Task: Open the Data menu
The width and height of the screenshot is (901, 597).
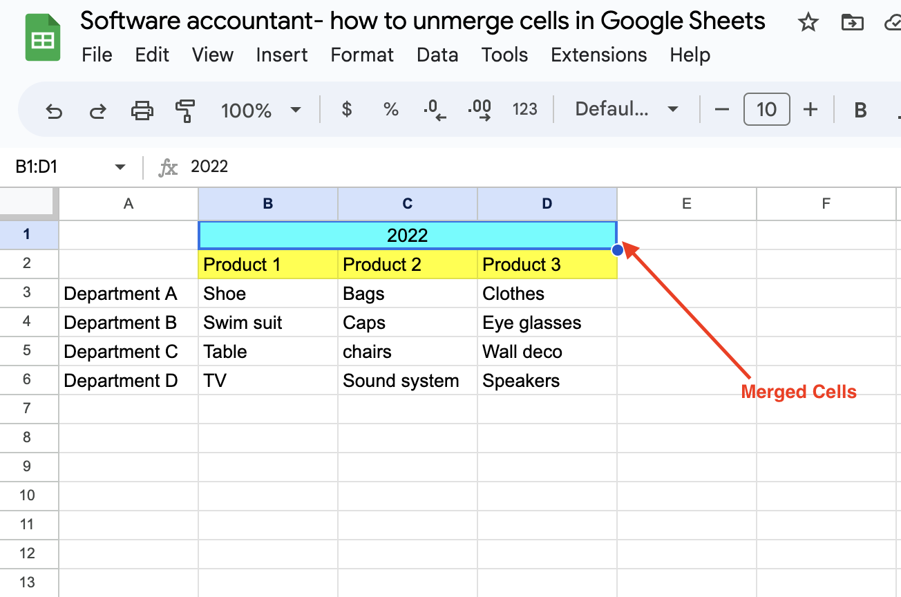Action: click(437, 55)
